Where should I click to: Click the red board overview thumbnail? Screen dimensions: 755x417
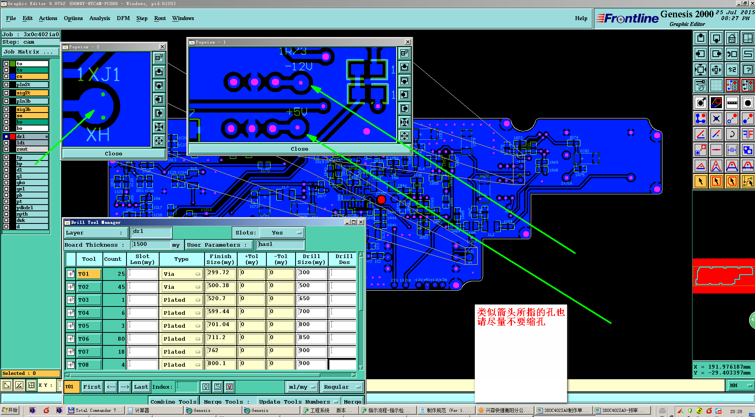[x=723, y=276]
